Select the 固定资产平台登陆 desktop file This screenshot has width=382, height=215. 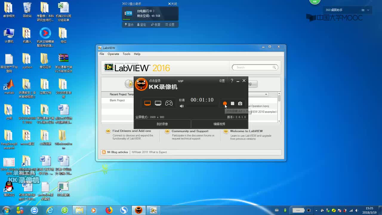[x=9, y=63]
